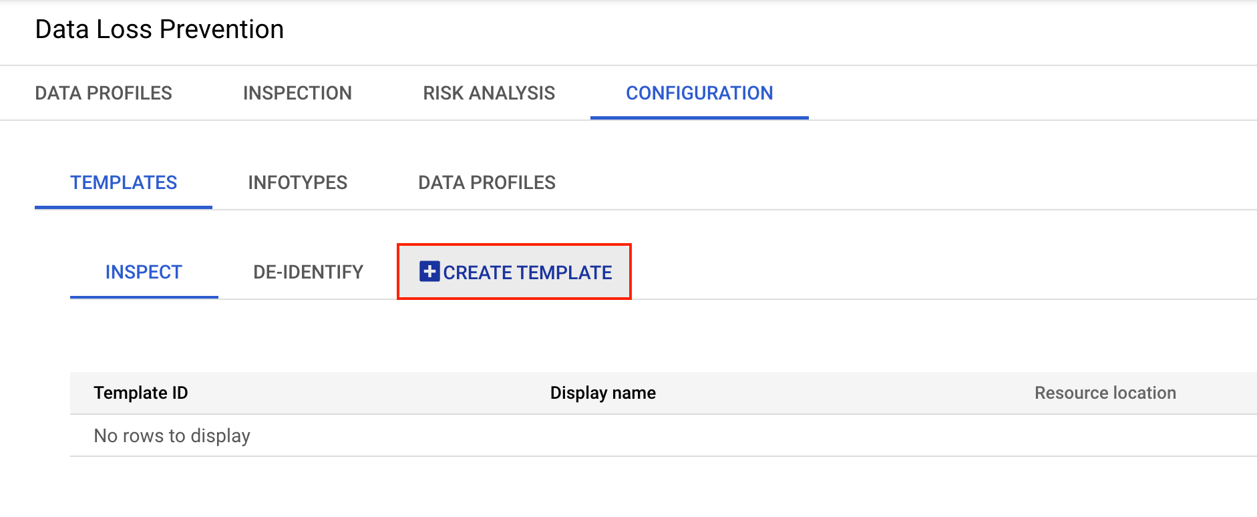Click the Display name column header
The image size is (1257, 517).
coord(602,393)
